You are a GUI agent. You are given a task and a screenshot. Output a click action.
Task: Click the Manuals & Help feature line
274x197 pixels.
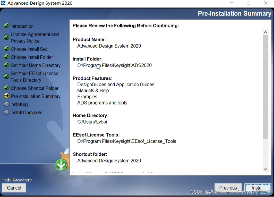pos(93,91)
